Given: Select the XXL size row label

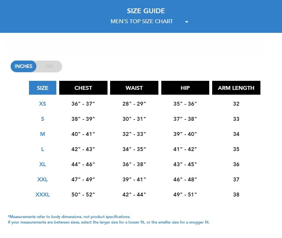Looking at the screenshot, I should 42,179.
